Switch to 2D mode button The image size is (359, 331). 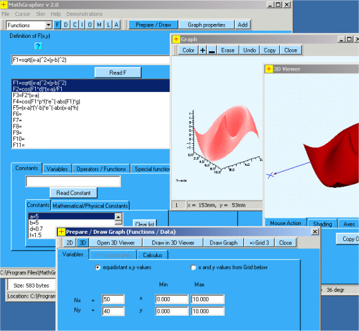click(70, 242)
